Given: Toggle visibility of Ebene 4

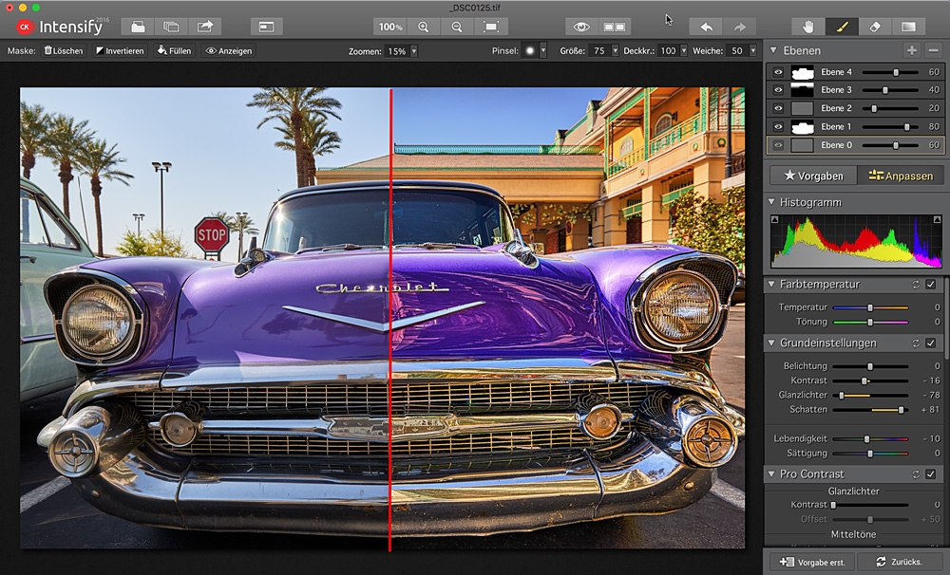Looking at the screenshot, I should (778, 72).
